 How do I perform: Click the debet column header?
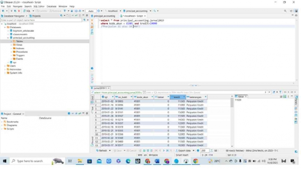[x=162, y=97]
